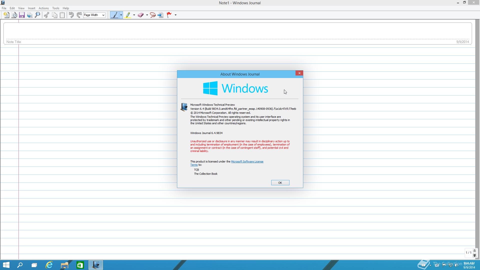Click the Journal app icon in title bar
The height and width of the screenshot is (270, 480).
3,3
